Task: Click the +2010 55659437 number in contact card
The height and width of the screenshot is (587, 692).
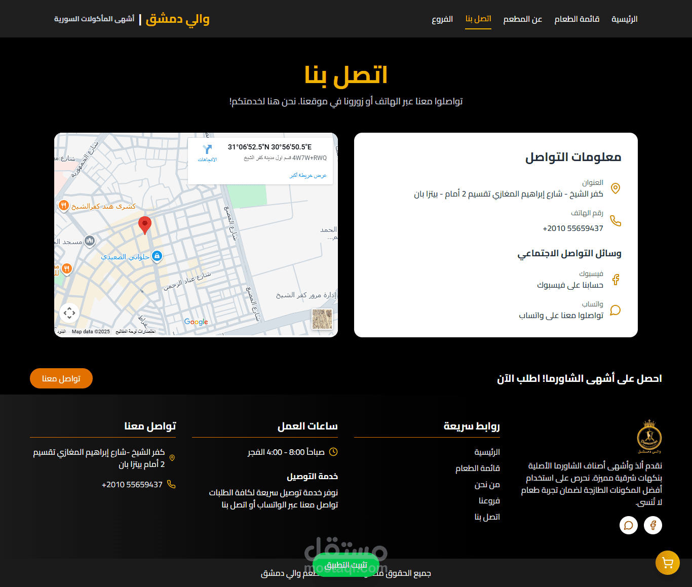Action: tap(573, 228)
